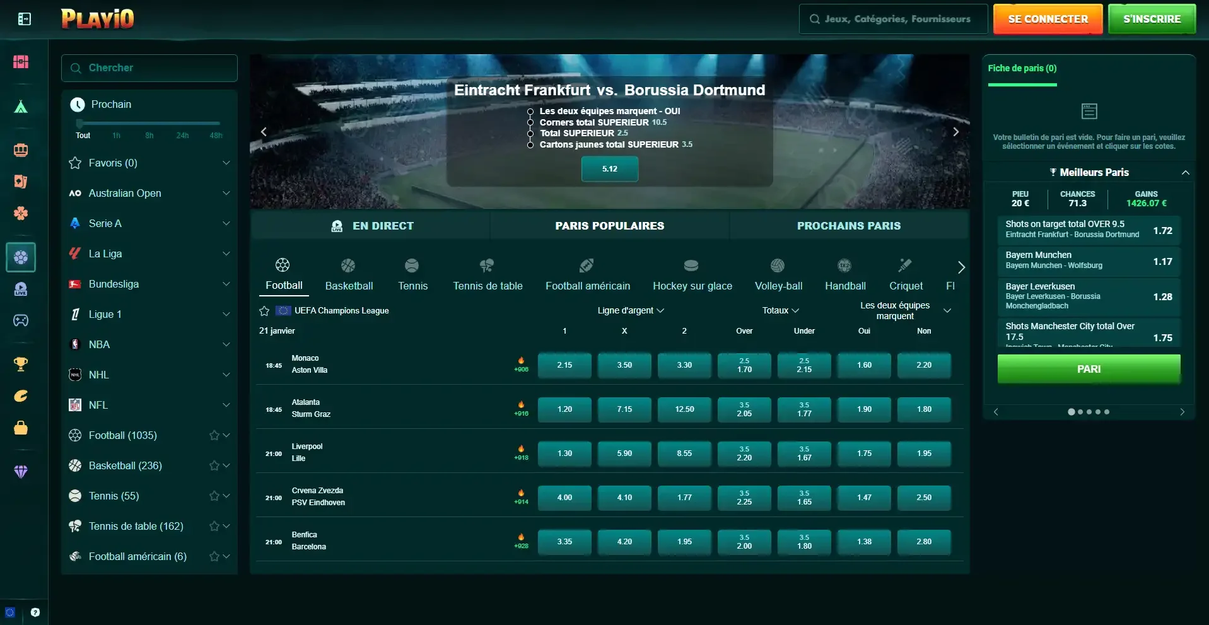This screenshot has width=1209, height=625.
Task: Collapse the left sidebar menu icon
Action: (x=24, y=19)
